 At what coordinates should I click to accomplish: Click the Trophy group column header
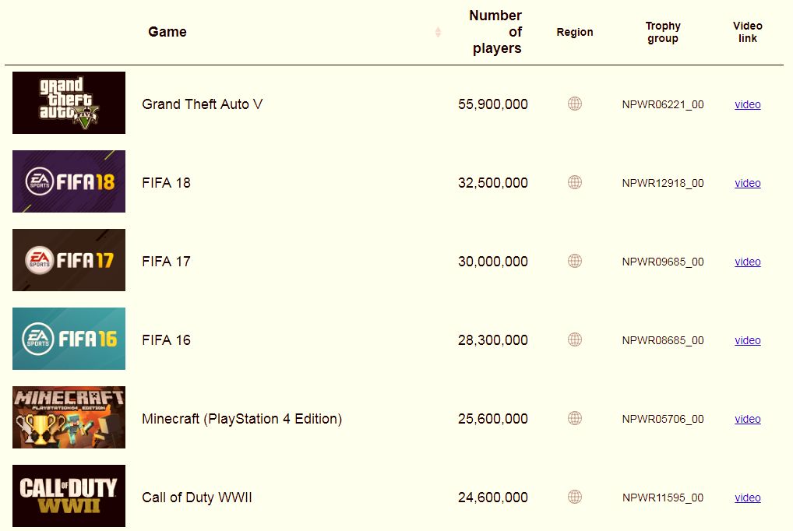(x=662, y=32)
